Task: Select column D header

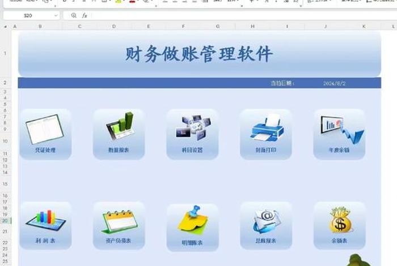Action: pos(114,26)
